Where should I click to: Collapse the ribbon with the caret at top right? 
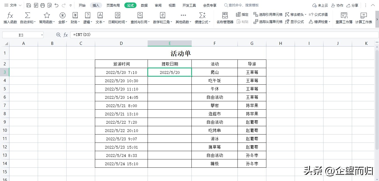tap(373, 5)
